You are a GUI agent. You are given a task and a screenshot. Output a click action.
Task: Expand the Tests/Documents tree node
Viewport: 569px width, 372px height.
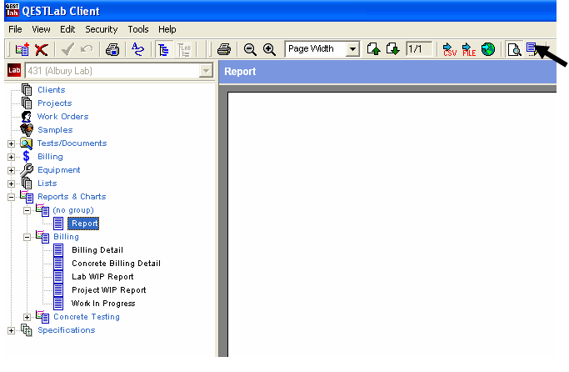[x=11, y=143]
